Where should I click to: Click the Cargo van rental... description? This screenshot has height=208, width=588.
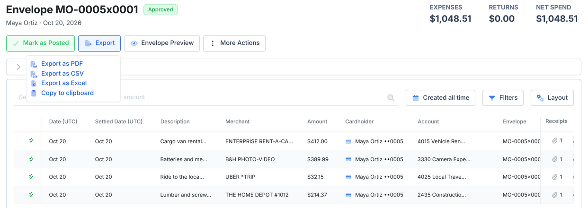183,141
